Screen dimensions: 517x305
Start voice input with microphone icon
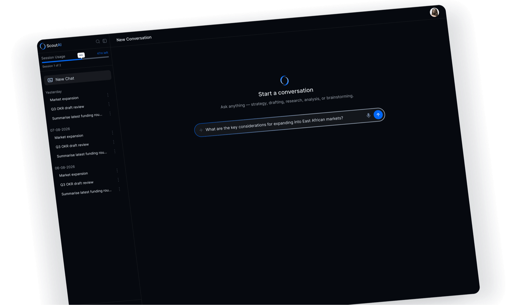coord(368,115)
